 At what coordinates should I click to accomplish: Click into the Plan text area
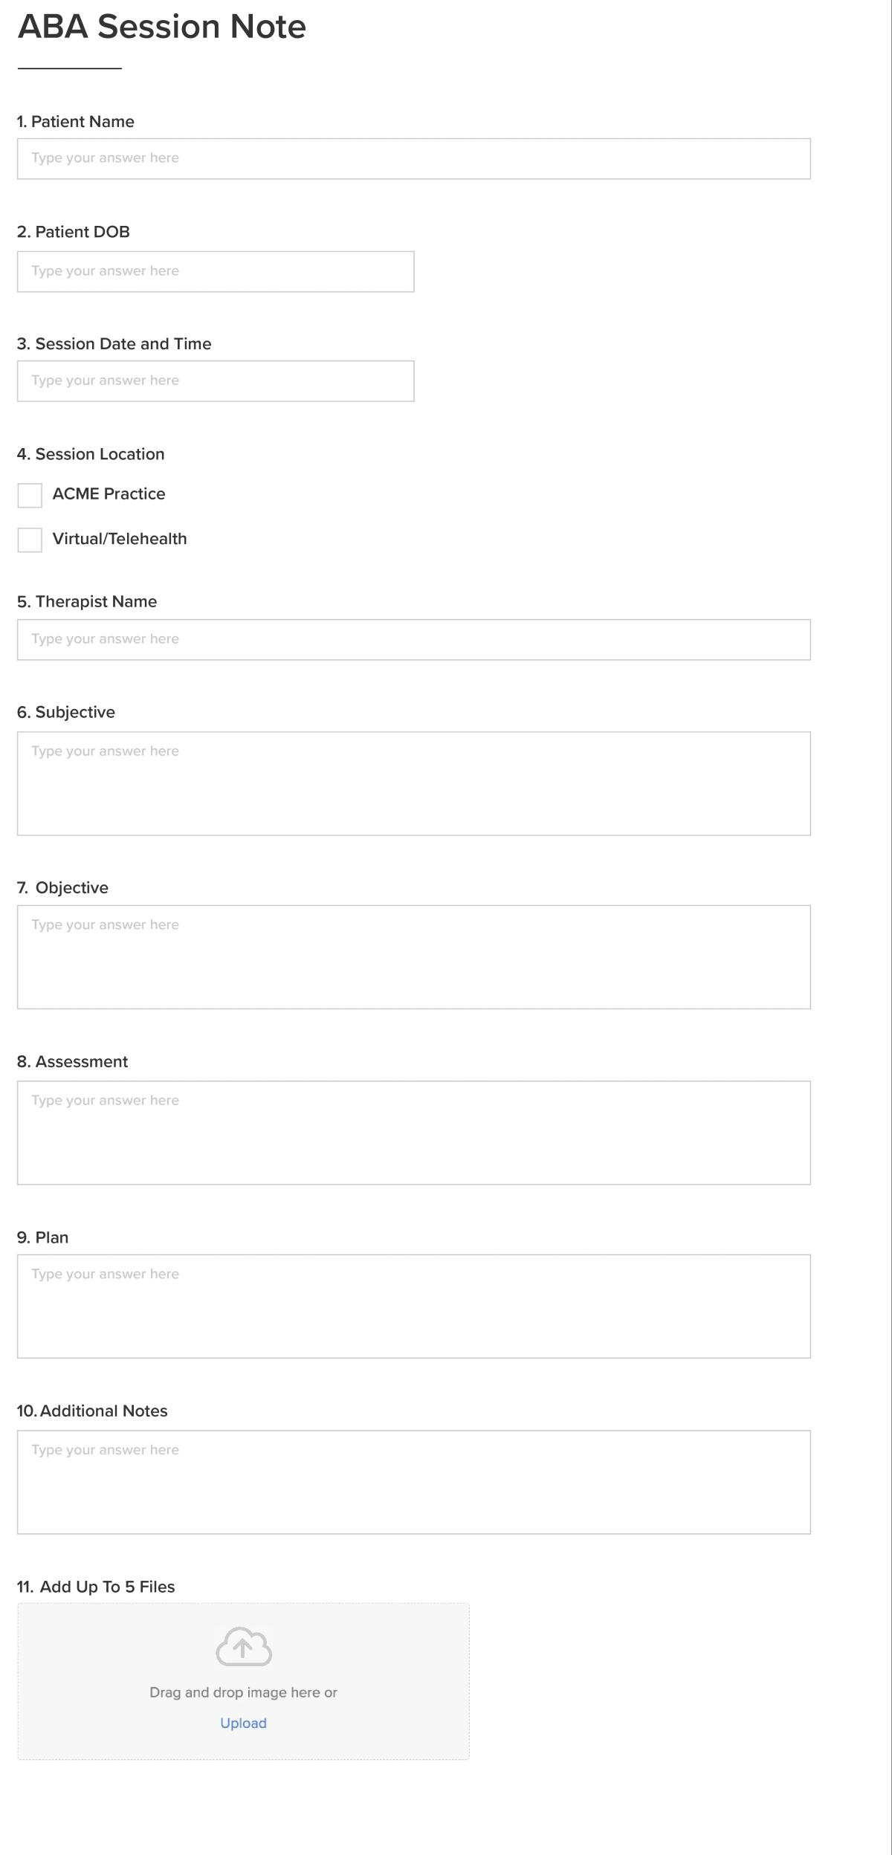(x=413, y=1307)
